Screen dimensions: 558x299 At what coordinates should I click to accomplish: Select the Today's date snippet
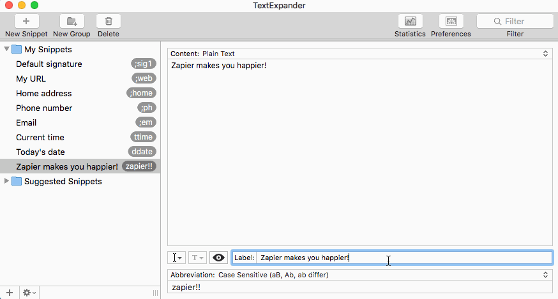80,152
